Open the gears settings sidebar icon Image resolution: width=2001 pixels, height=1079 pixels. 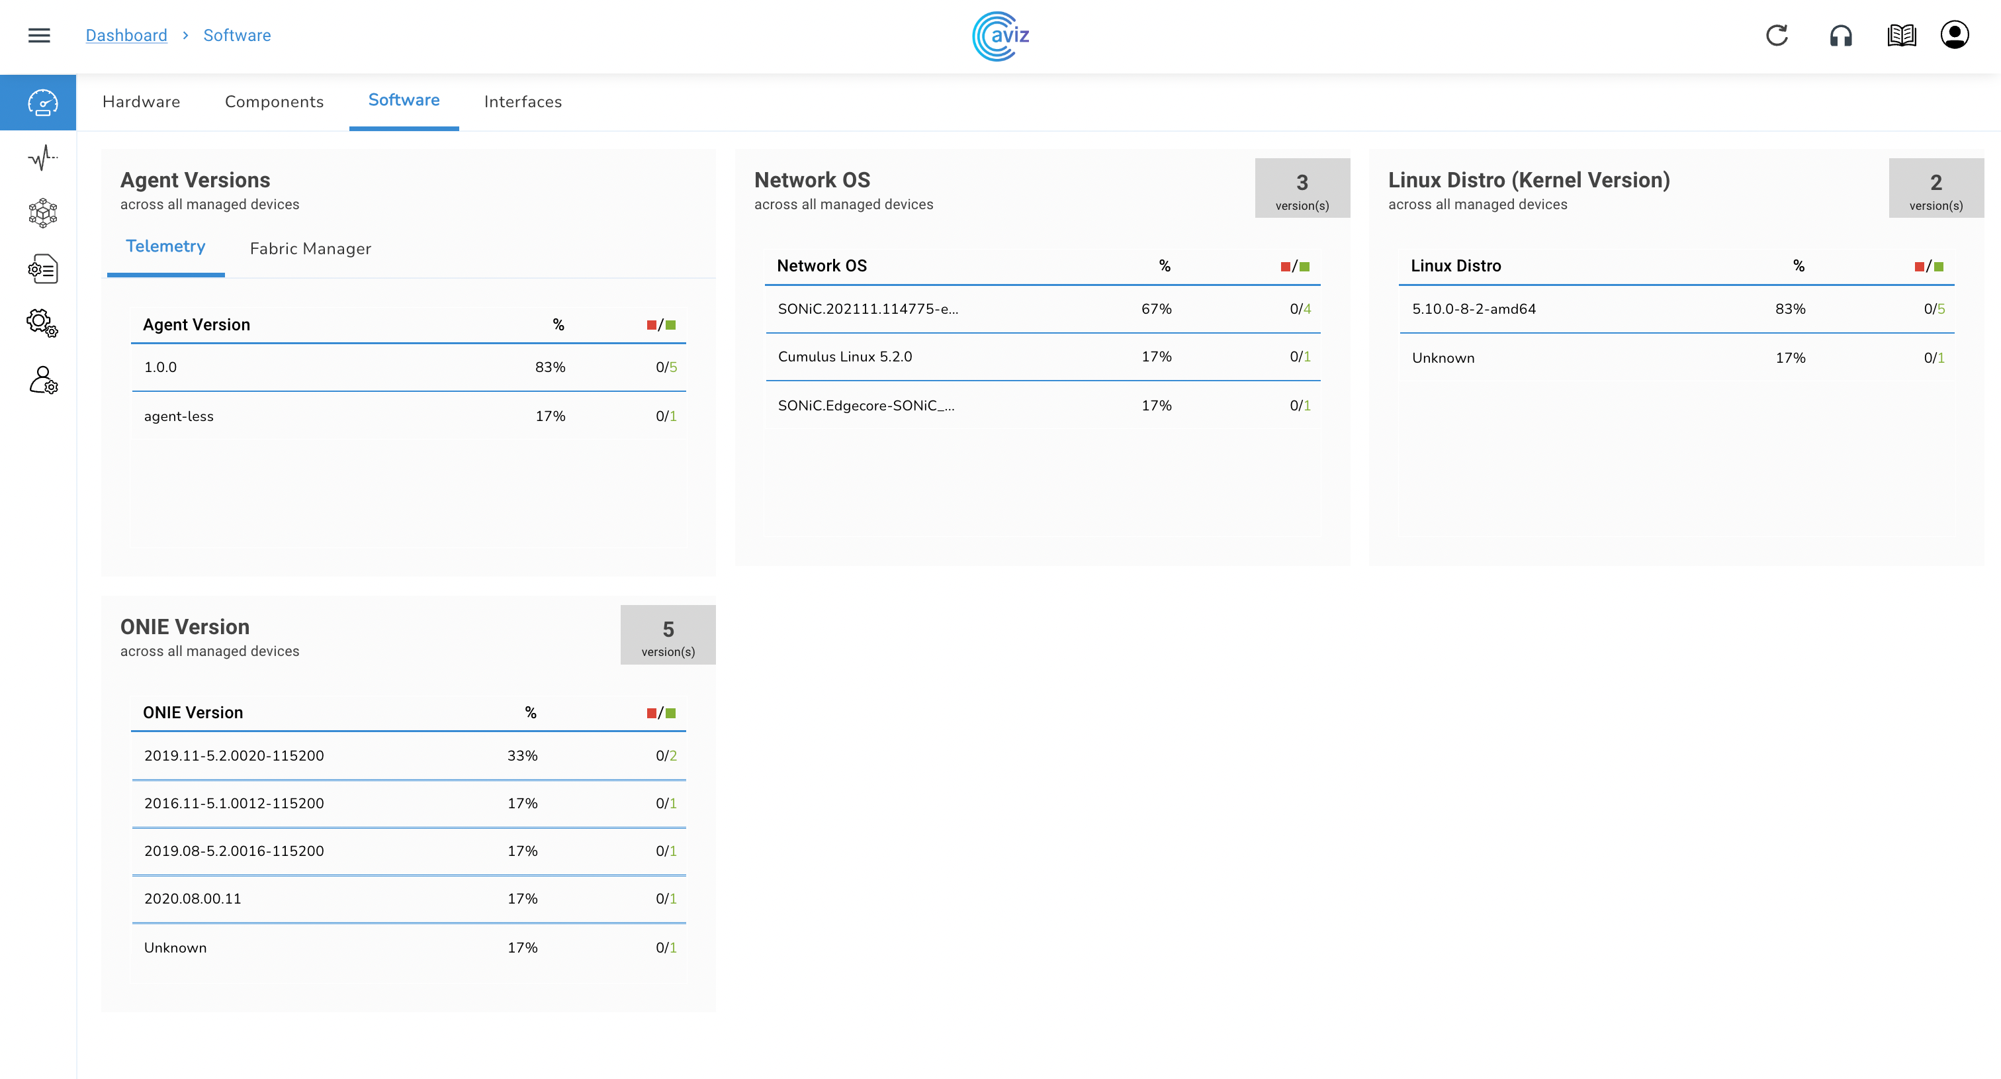43,323
